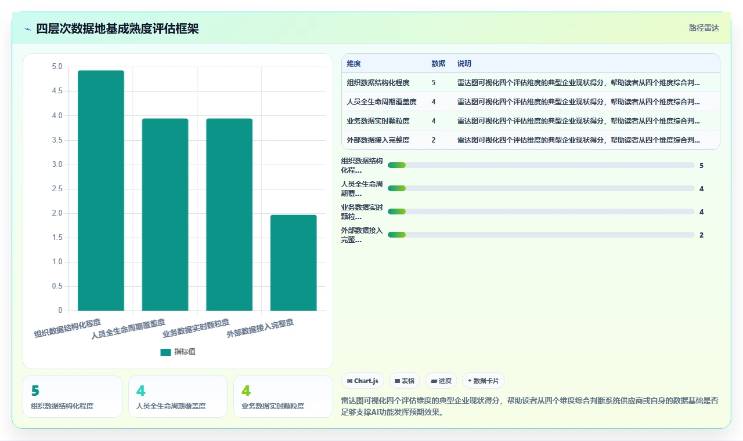Select the 维度 column header
743x441 pixels.
click(354, 63)
